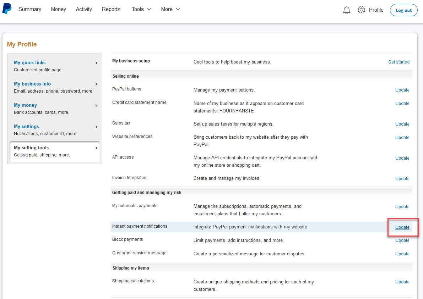Update Invoice templates
The height and width of the screenshot is (299, 423).
[402, 179]
